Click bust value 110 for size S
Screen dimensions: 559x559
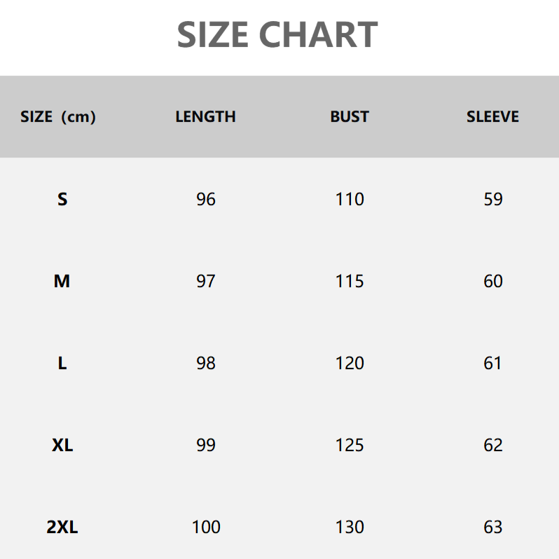[x=350, y=200]
